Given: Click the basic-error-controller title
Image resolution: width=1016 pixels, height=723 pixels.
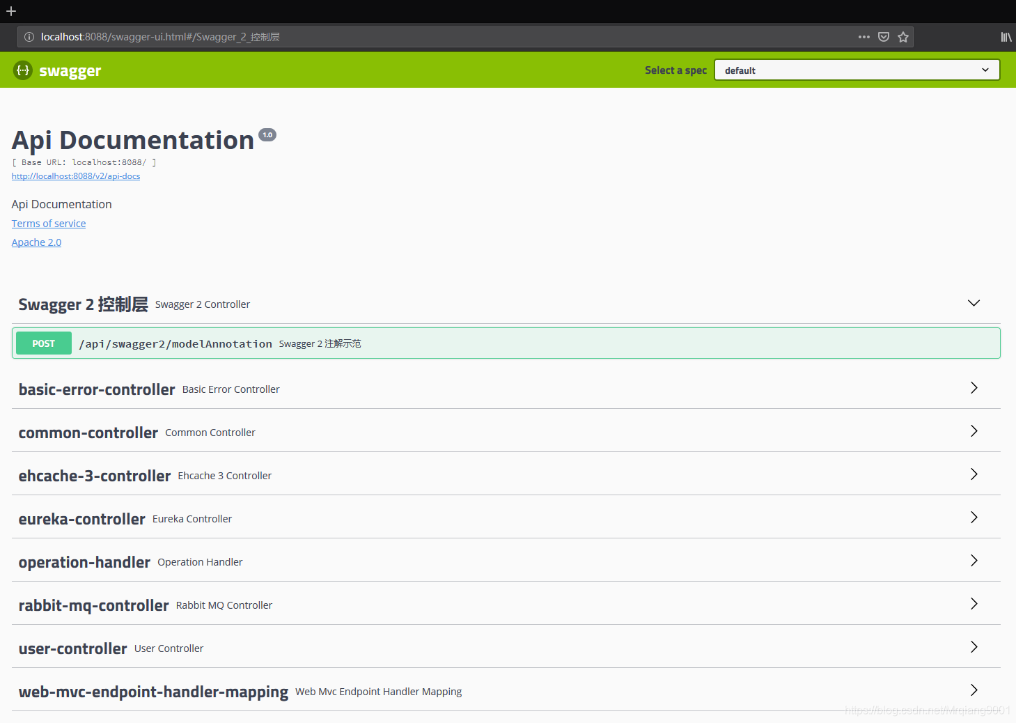Looking at the screenshot, I should (x=97, y=389).
